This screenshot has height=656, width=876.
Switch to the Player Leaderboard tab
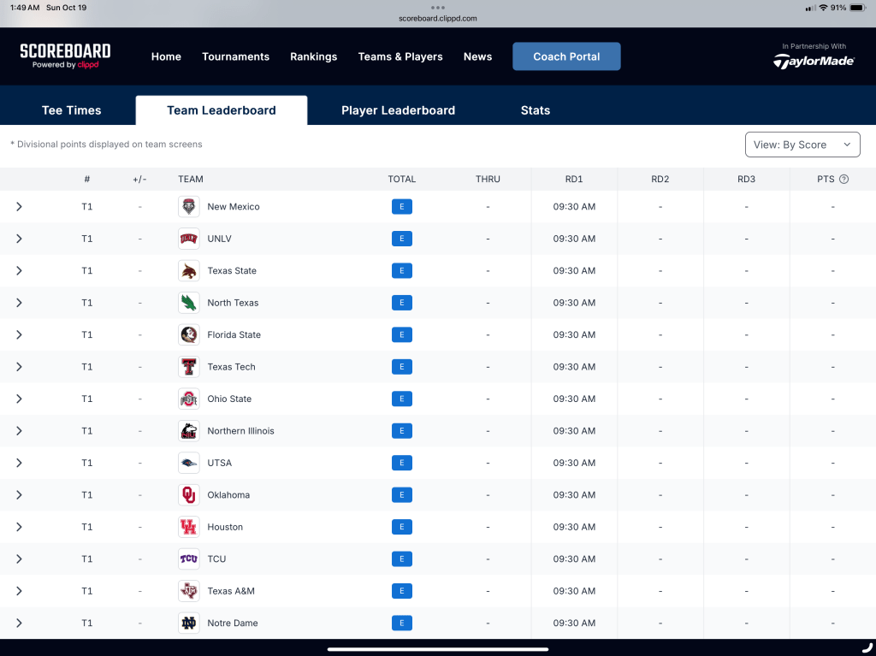(398, 110)
